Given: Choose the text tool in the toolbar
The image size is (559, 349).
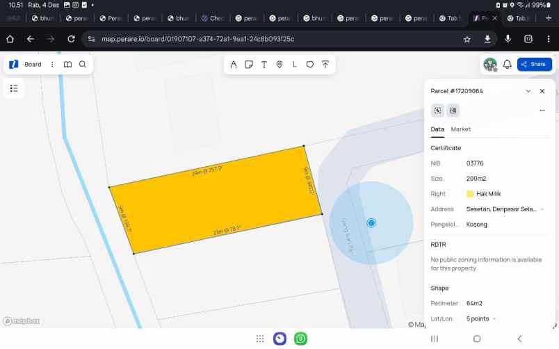Looking at the screenshot, I should pyautogui.click(x=264, y=65).
